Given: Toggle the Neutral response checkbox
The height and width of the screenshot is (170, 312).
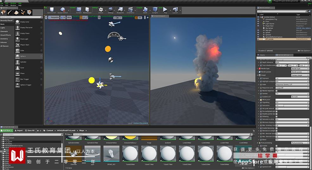Looking at the screenshot, I should (x=277, y=91).
